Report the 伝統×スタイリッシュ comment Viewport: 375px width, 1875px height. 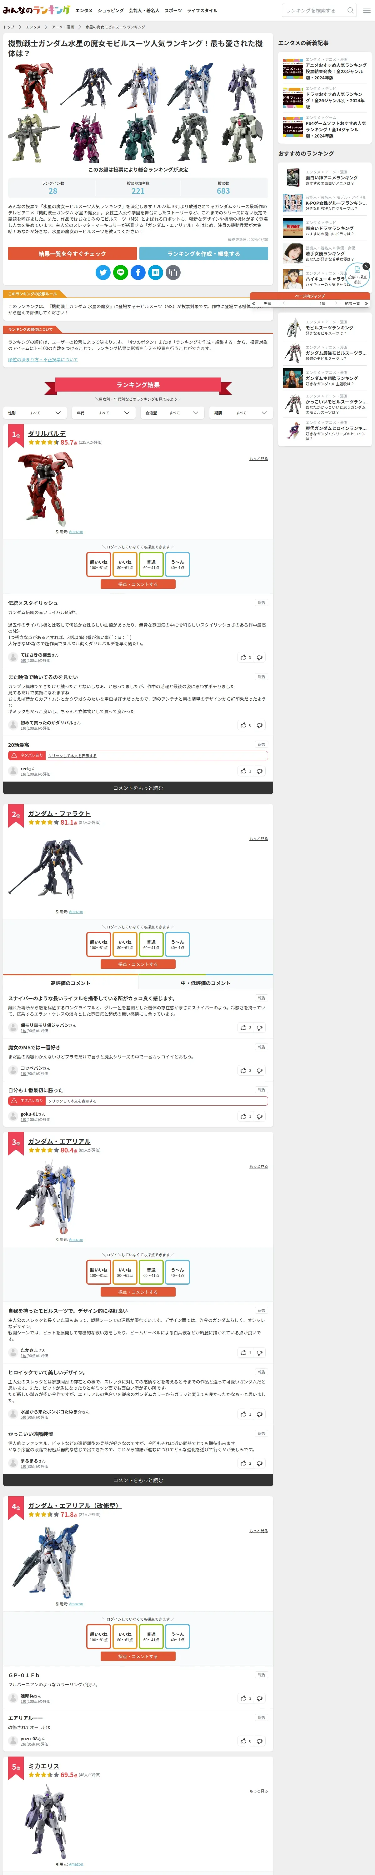262,603
